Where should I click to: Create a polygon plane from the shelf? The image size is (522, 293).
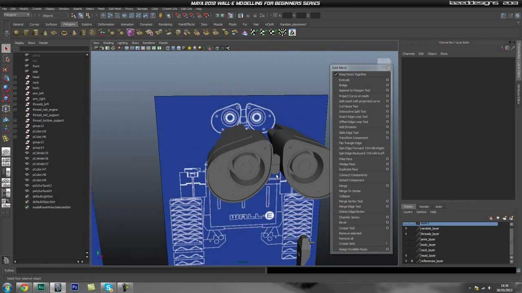click(x=54, y=33)
